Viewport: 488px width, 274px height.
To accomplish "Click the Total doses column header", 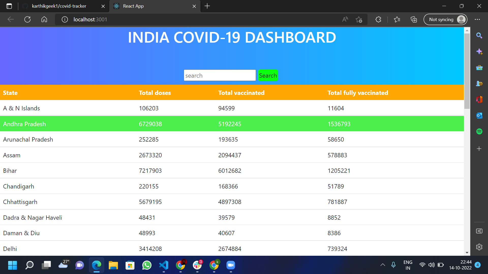I will pos(155,93).
